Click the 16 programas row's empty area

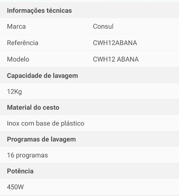click(x=113, y=155)
